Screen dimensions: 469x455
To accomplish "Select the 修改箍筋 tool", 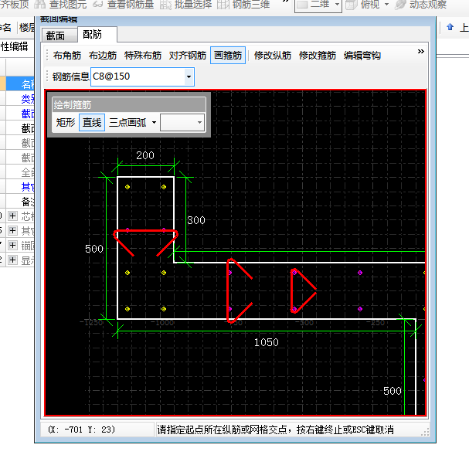I will coord(318,56).
